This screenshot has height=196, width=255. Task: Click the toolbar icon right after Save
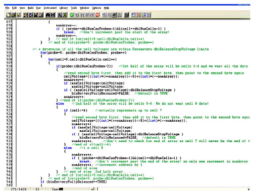26,15
